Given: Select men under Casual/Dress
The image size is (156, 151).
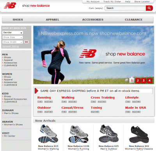Looking at the screenshot, I should click(x=64, y=112).
